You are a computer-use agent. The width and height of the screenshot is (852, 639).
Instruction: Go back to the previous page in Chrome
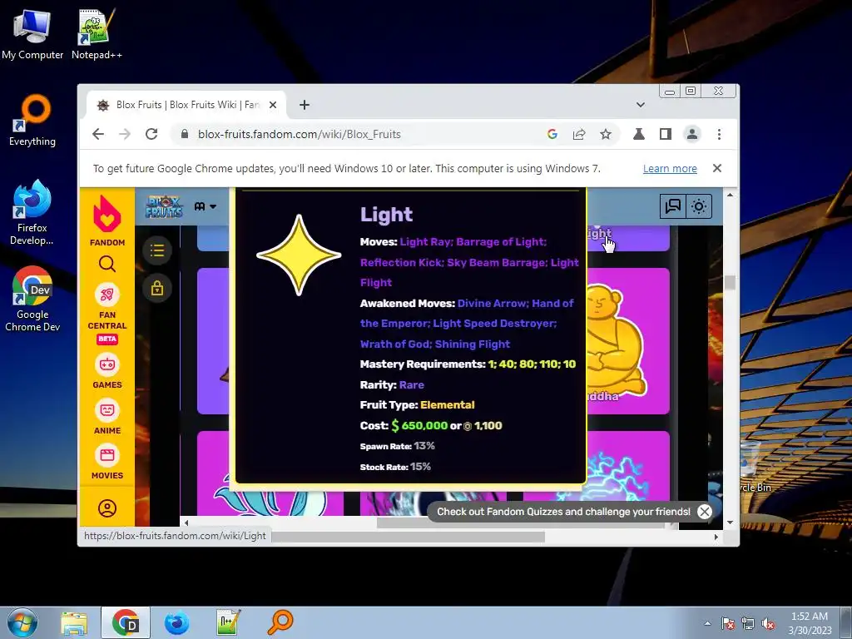pos(98,134)
